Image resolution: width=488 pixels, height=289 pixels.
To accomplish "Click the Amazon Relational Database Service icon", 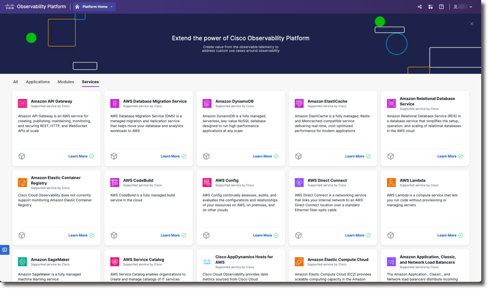I will 391,103.
